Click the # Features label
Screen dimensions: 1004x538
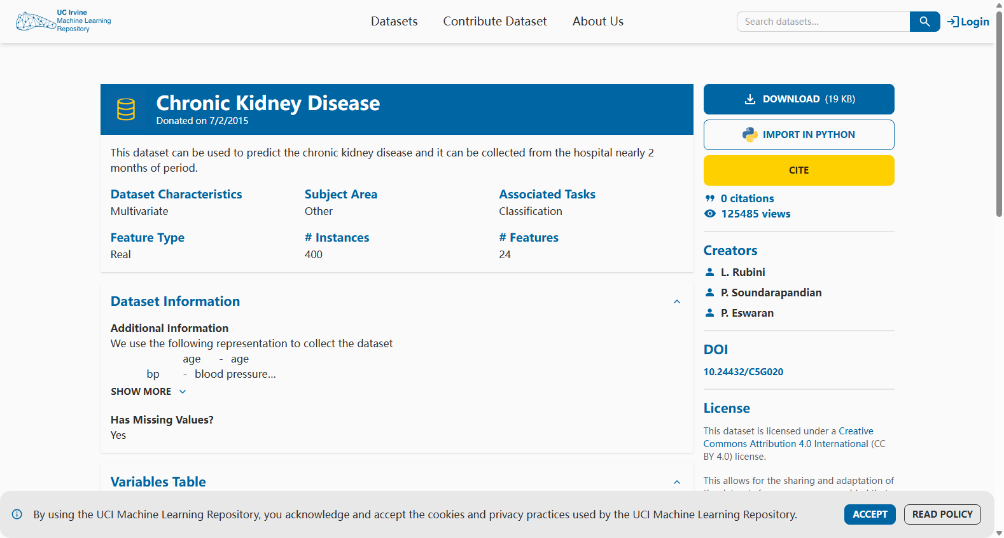point(529,238)
